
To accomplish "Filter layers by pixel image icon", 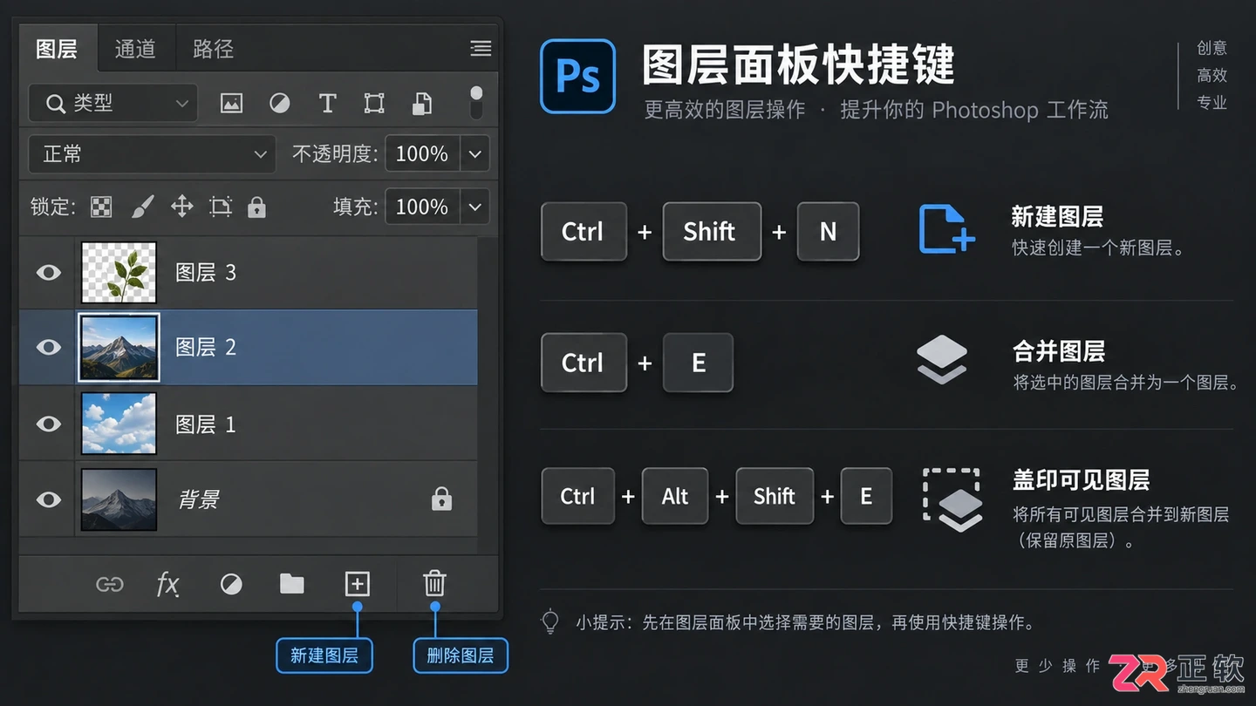I will tap(231, 104).
